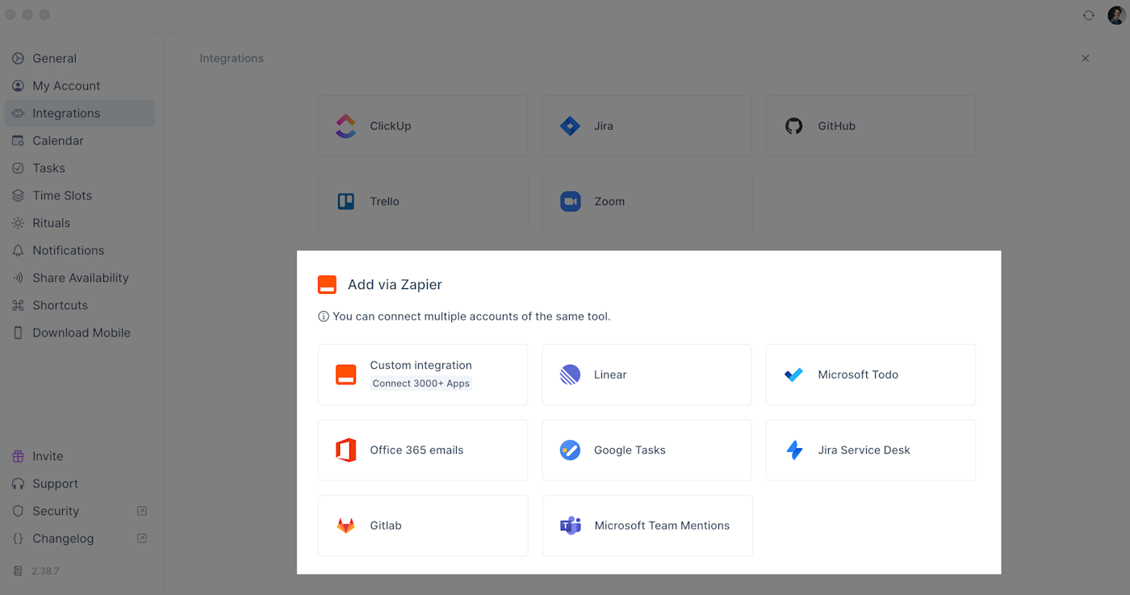Open the user profile avatar

(x=1116, y=15)
